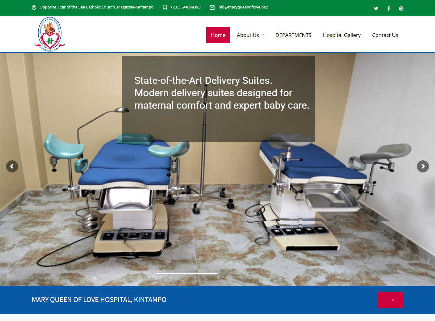Screen dimensions: 435x321
Task: Open the DEPARTMENTS page
Action: coord(293,35)
